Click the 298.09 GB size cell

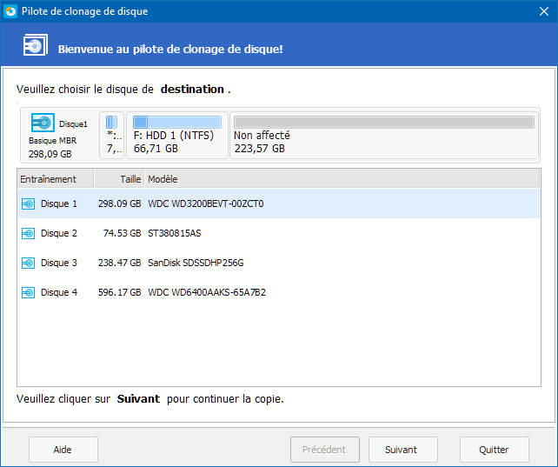120,203
